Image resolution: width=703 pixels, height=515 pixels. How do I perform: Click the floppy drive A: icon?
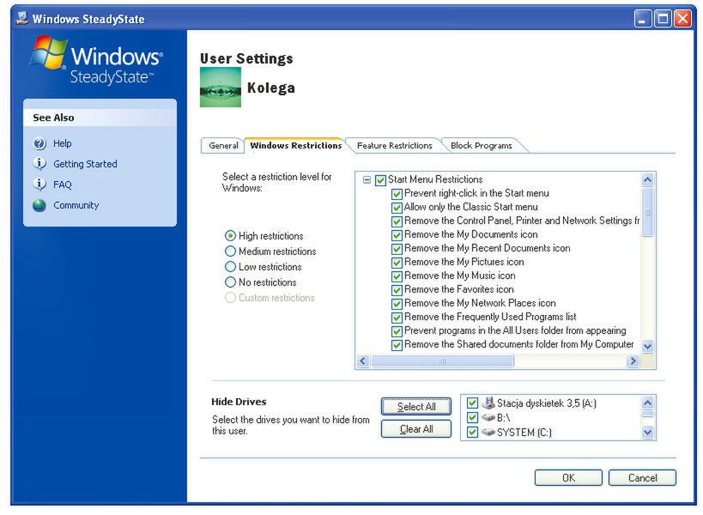pyautogui.click(x=488, y=403)
